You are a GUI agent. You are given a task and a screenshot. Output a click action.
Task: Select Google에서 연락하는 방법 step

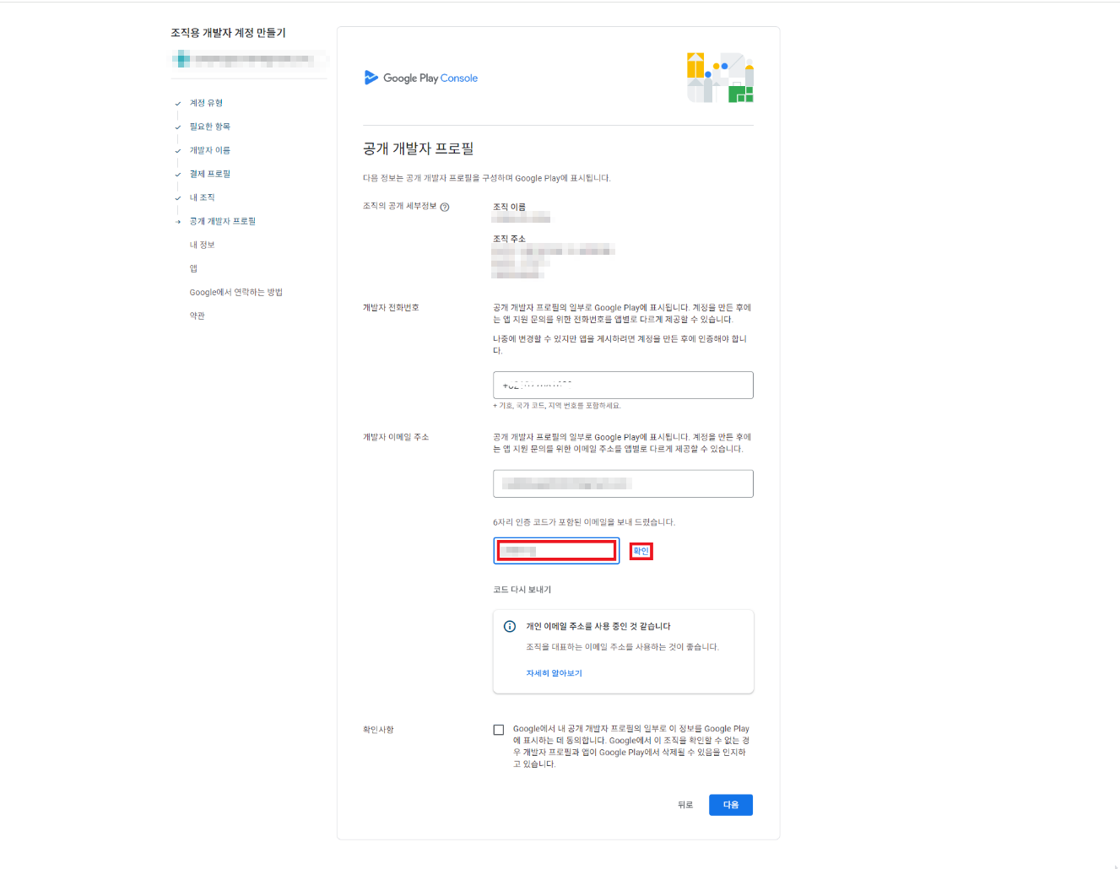tap(235, 292)
